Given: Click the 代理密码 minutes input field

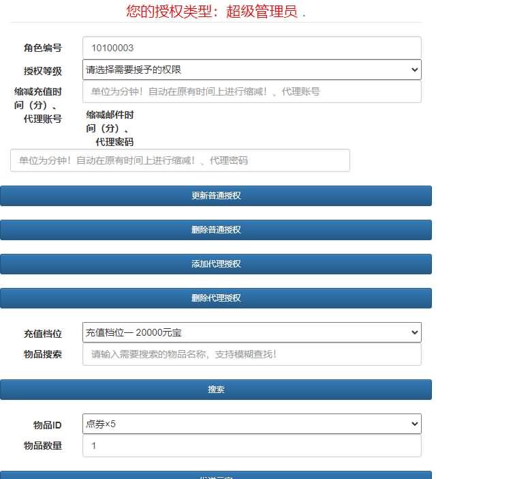Looking at the screenshot, I should (x=180, y=160).
